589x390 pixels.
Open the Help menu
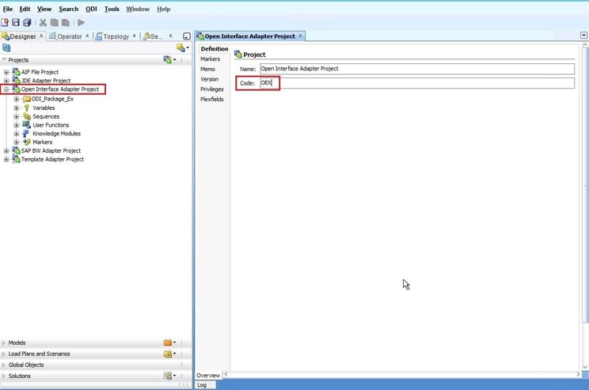point(163,9)
